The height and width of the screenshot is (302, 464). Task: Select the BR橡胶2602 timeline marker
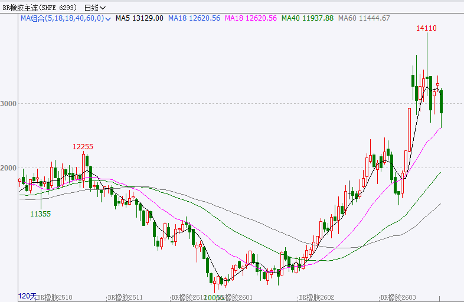coord(317,298)
